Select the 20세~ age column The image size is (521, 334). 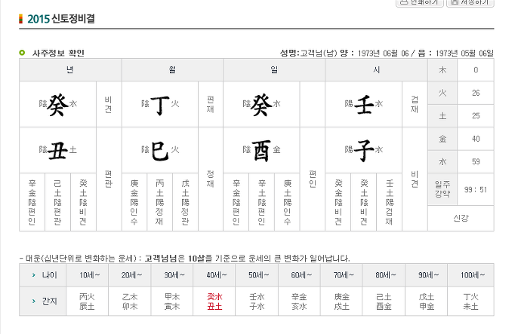[x=130, y=275]
